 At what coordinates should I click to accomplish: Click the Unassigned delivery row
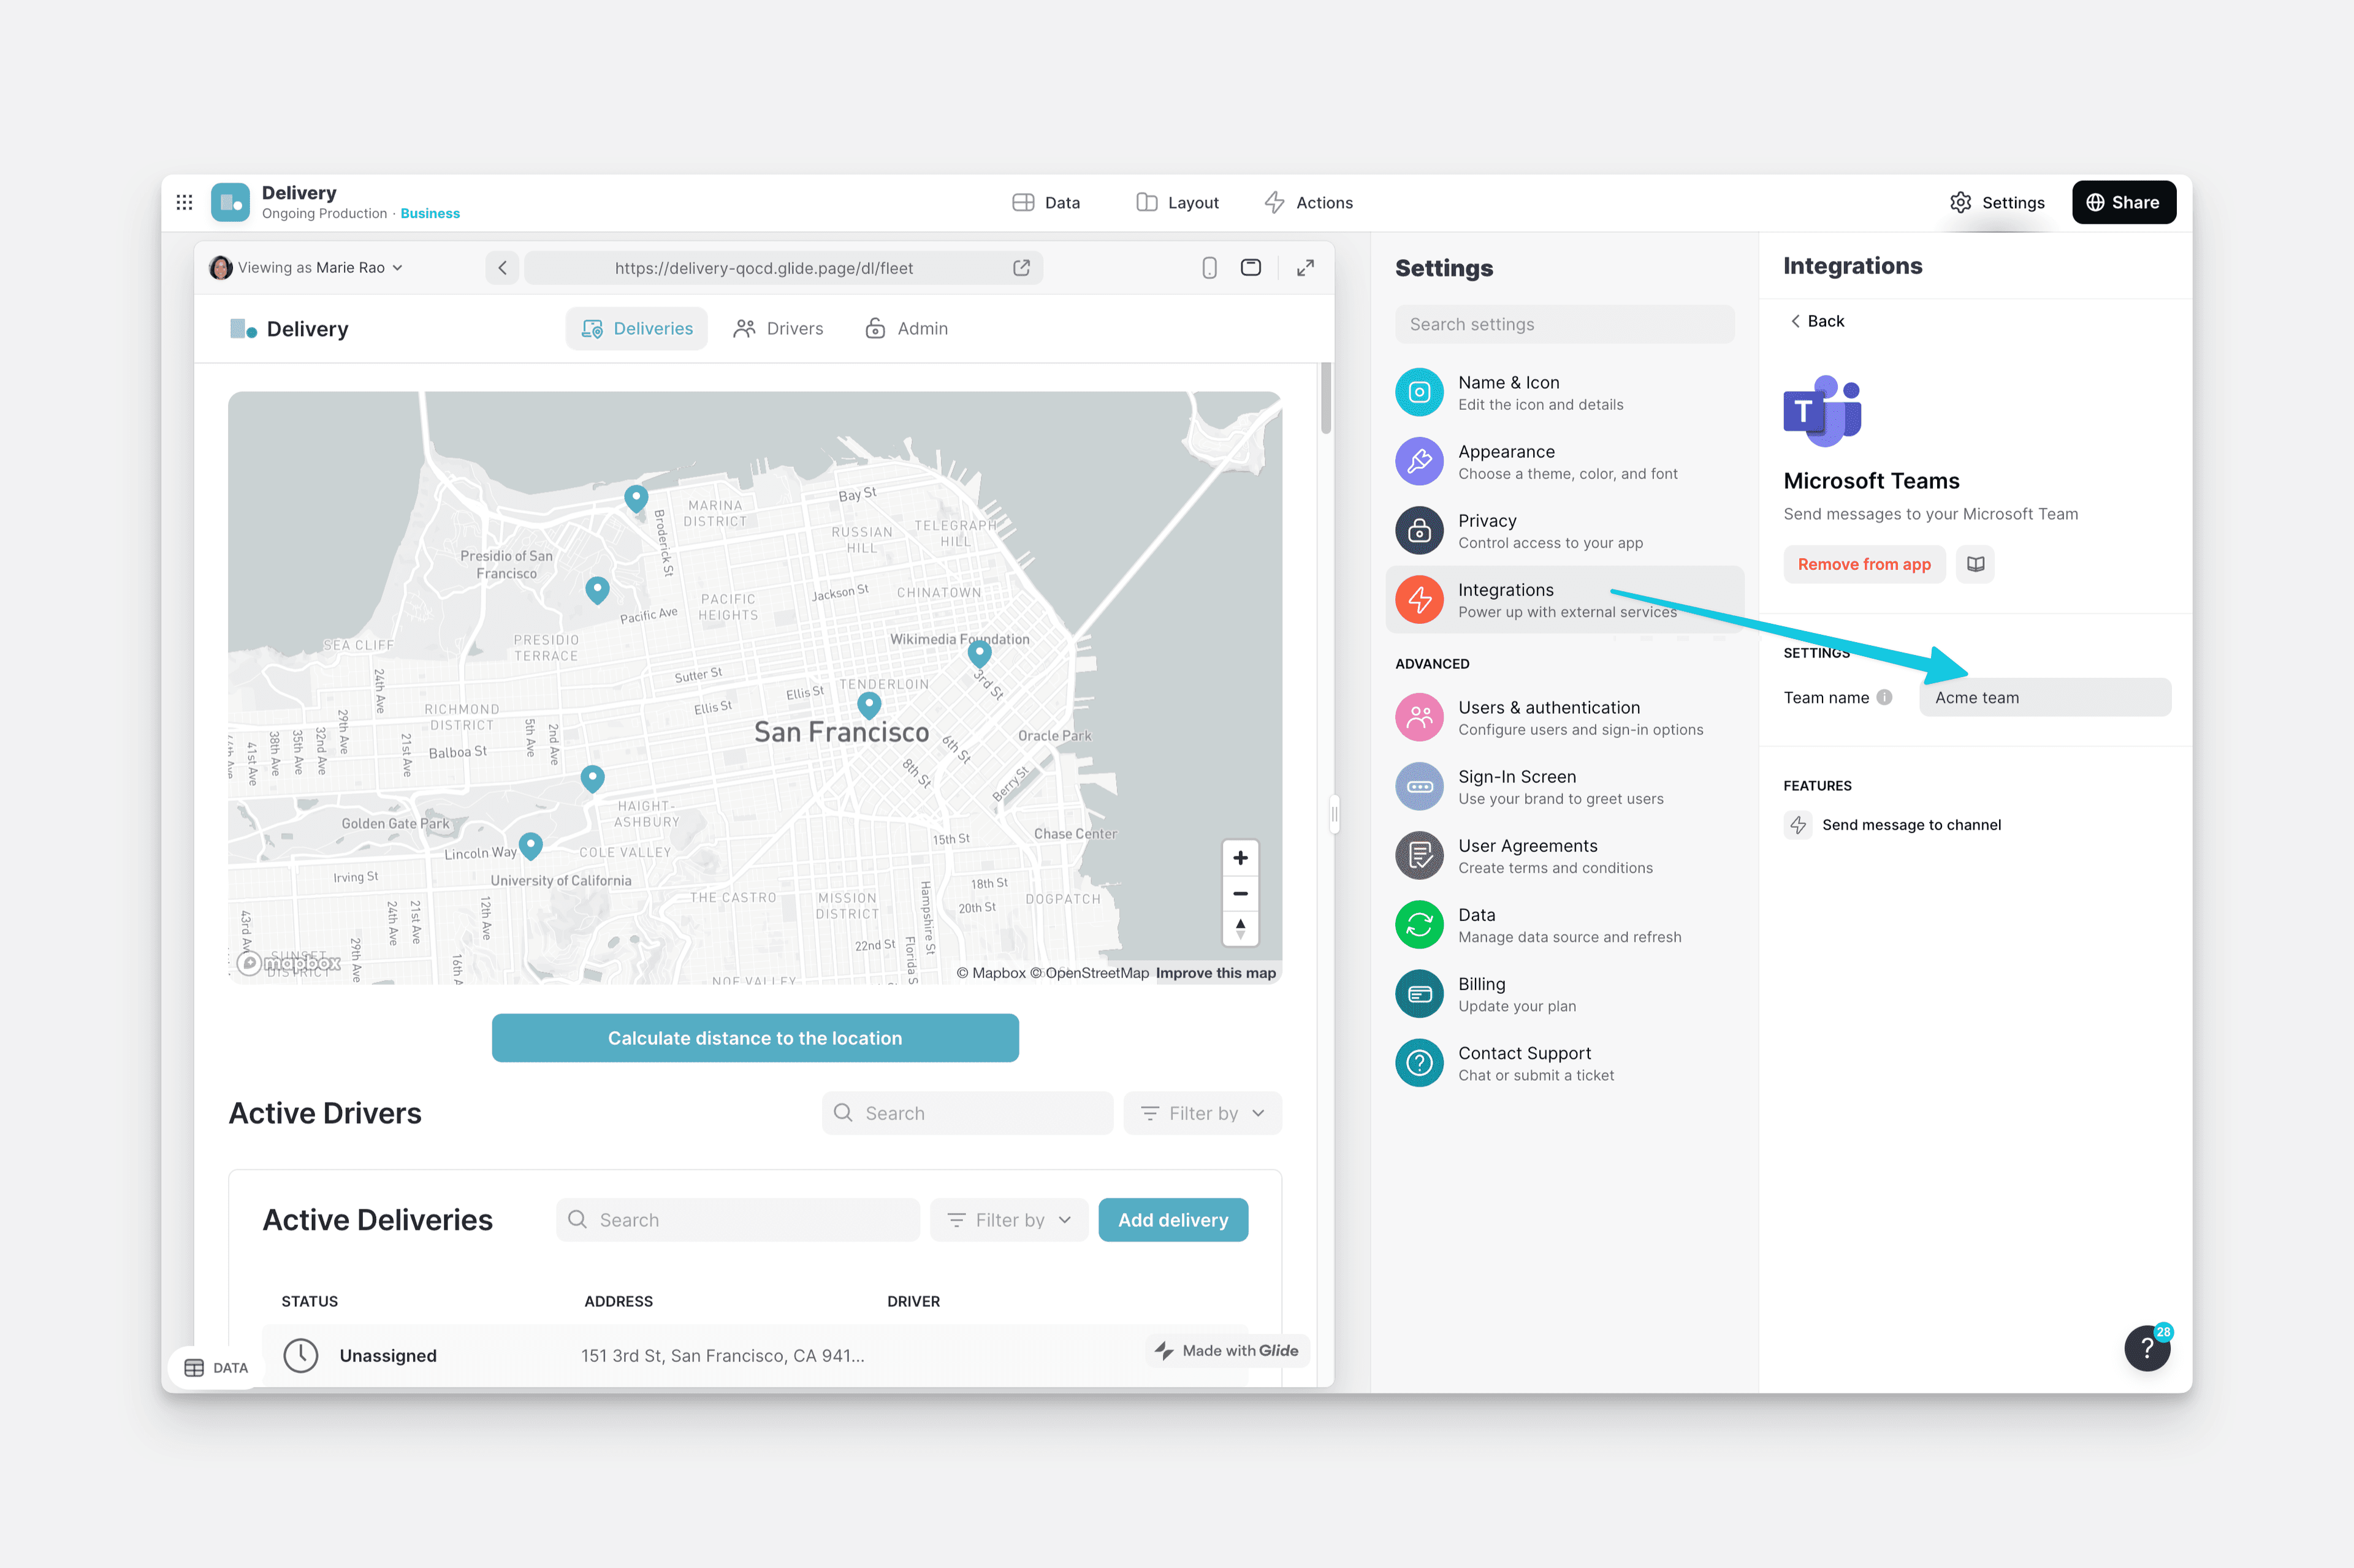(x=755, y=1355)
